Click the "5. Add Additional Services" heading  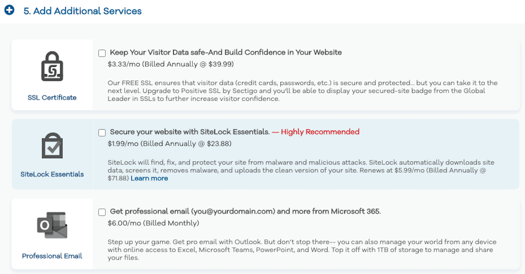[83, 11]
